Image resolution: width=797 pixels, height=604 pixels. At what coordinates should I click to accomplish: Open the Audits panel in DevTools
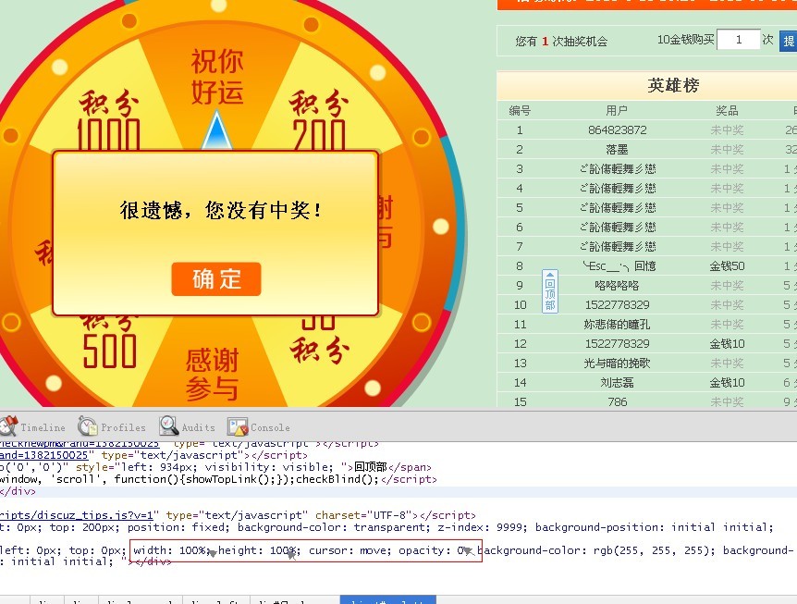pyautogui.click(x=187, y=427)
